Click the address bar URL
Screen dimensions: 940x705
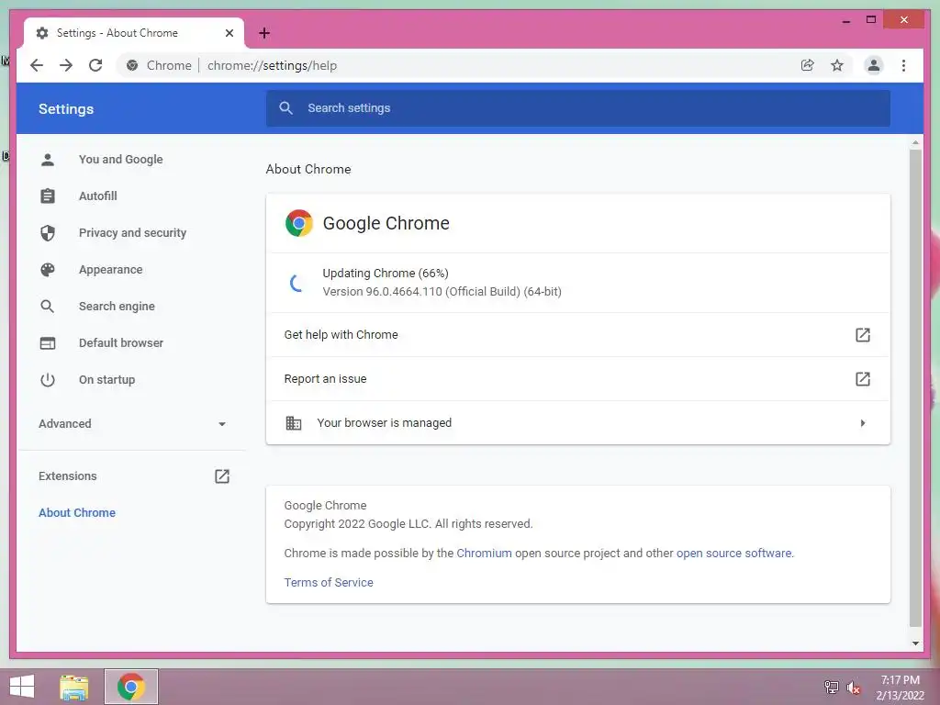[x=272, y=65]
